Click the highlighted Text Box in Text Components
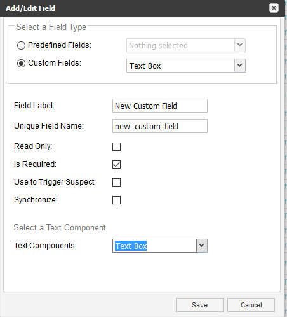Viewport: 287px width, 317px height. tap(131, 246)
